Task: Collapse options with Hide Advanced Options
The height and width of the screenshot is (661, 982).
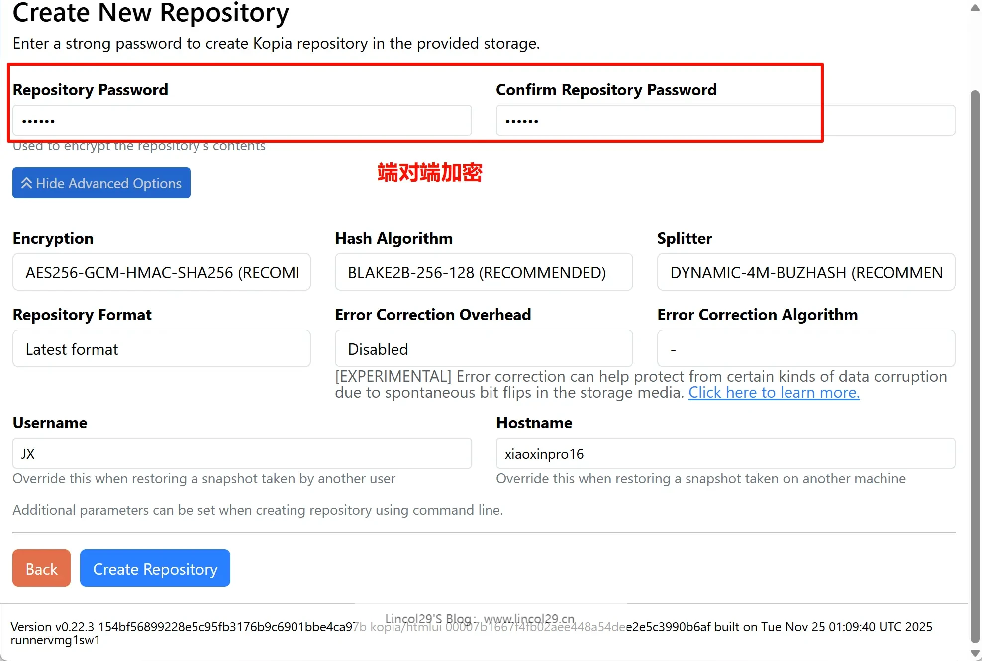Action: 101,183
